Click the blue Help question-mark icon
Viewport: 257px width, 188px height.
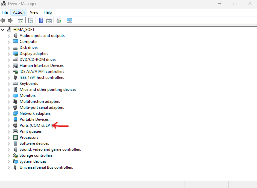tap(41, 20)
